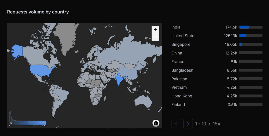
Task: Select United States in the country list
Action: (x=184, y=36)
